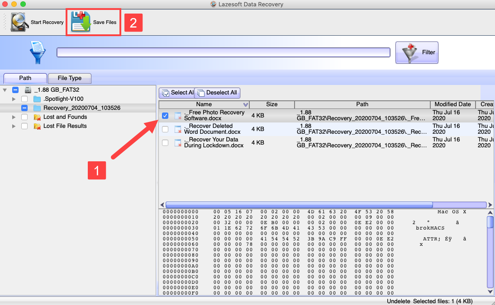The height and width of the screenshot is (305, 495).
Task: Click the Lost File Results folder icon
Action: [37, 126]
